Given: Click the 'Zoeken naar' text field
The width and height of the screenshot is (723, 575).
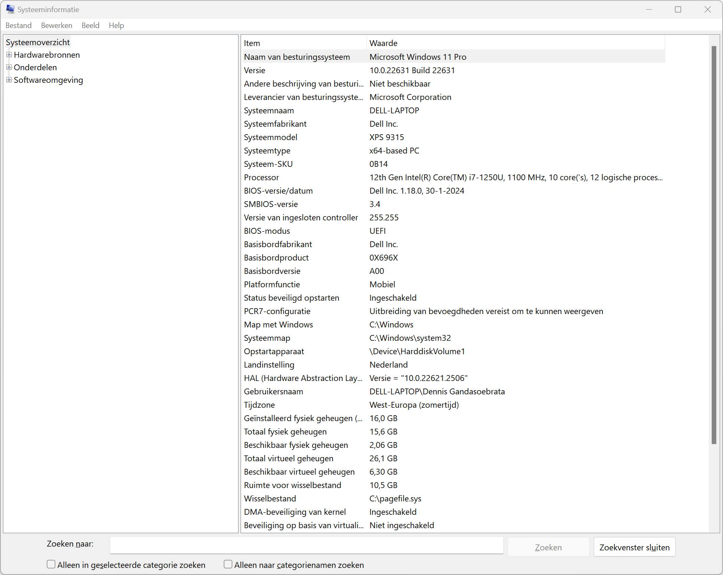Looking at the screenshot, I should [306, 546].
